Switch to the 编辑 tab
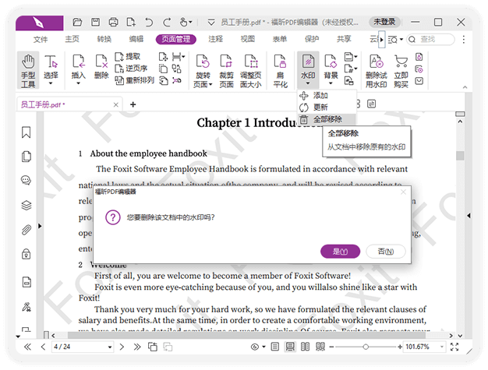Viewport: 488px width, 370px height. click(136, 39)
